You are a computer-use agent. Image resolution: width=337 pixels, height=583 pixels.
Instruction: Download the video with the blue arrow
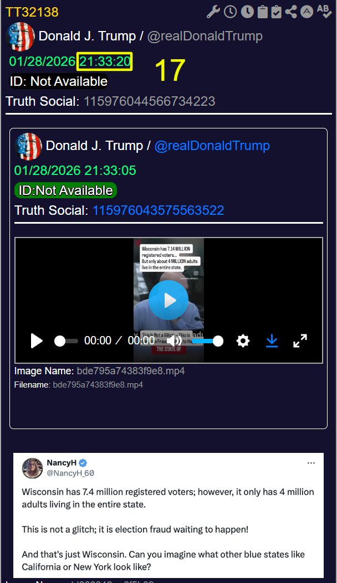click(x=272, y=341)
